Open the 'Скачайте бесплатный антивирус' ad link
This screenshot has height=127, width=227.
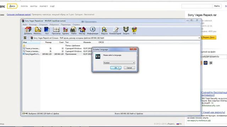214,94
